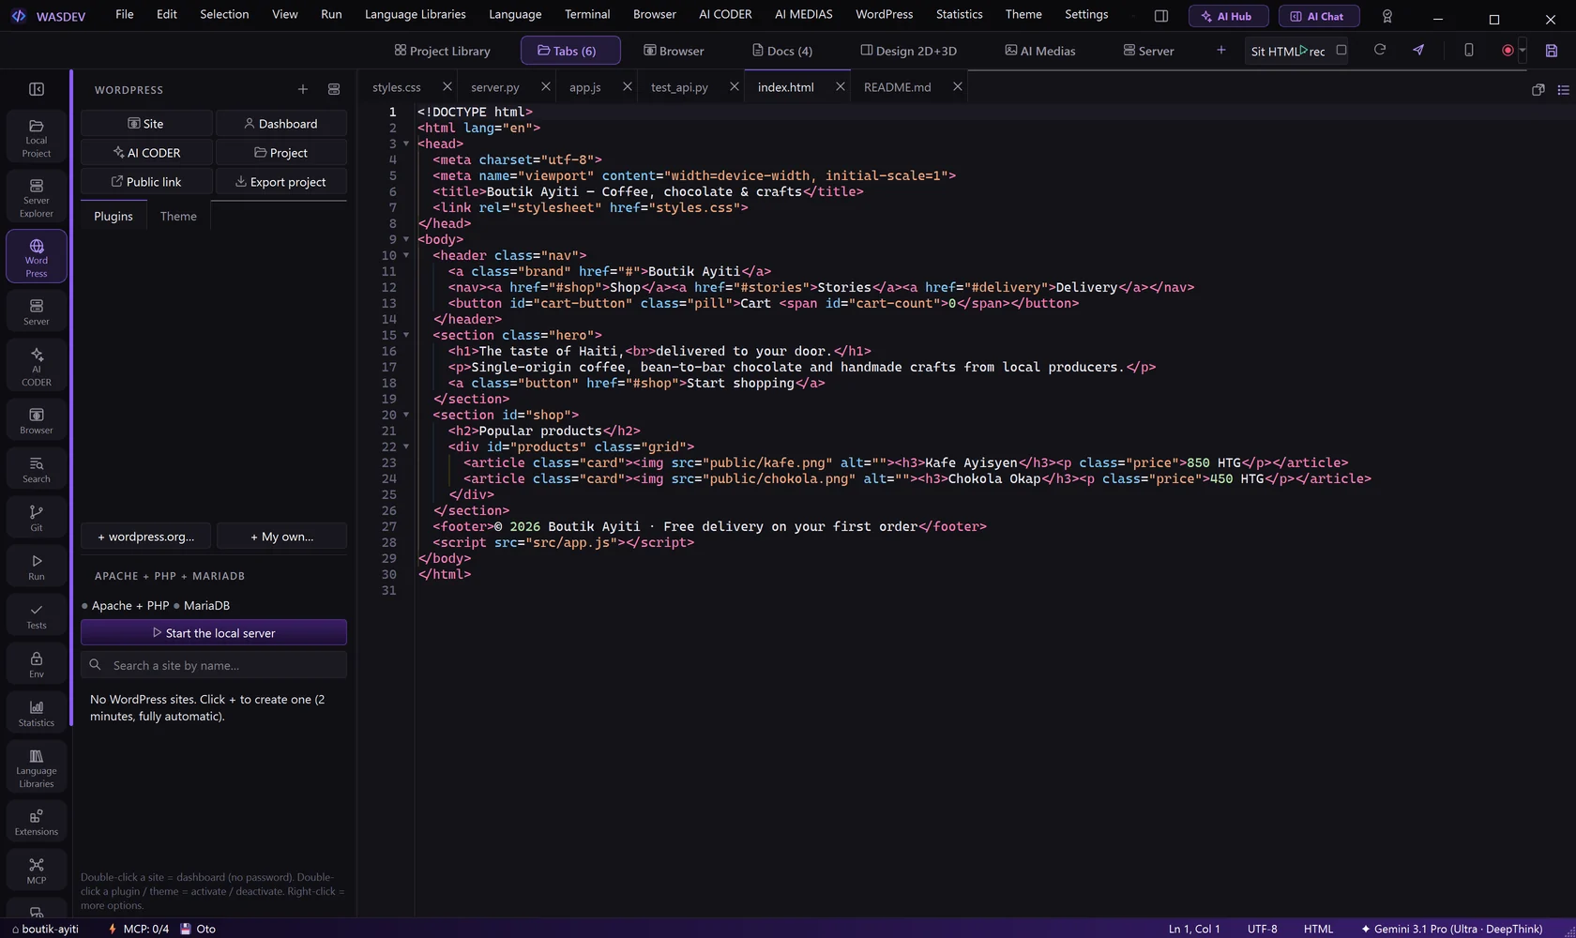Open the Local Project sidebar panel
Image resolution: width=1576 pixels, height=938 pixels.
point(37,137)
